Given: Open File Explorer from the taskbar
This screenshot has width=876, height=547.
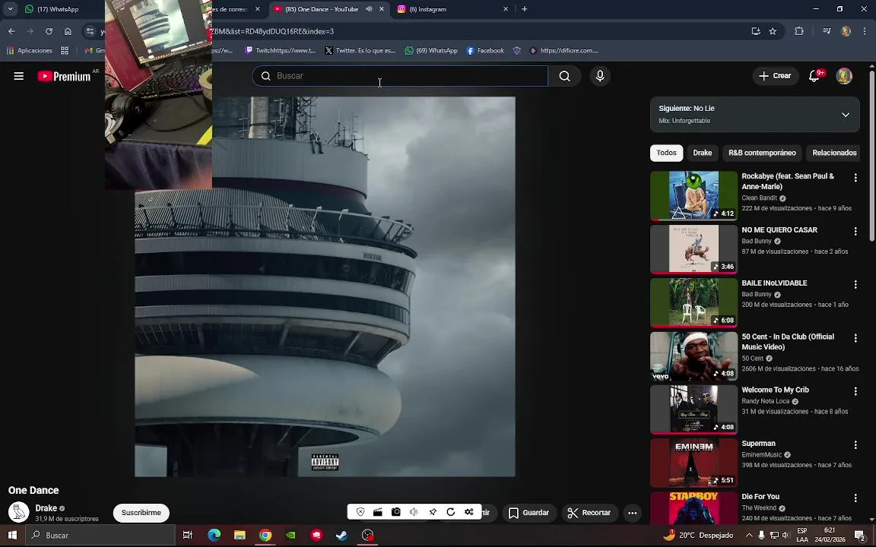Looking at the screenshot, I should [240, 535].
